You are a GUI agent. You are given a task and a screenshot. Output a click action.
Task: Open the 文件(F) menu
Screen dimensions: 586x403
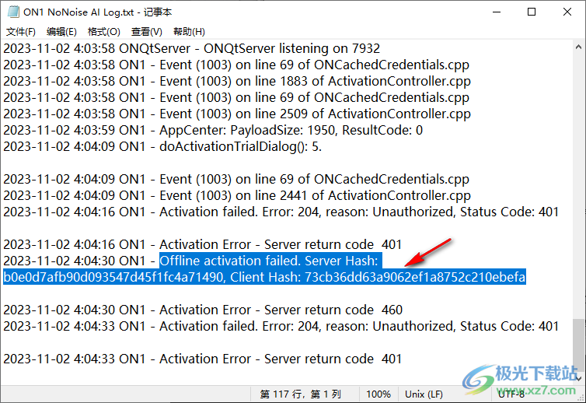[x=21, y=32]
